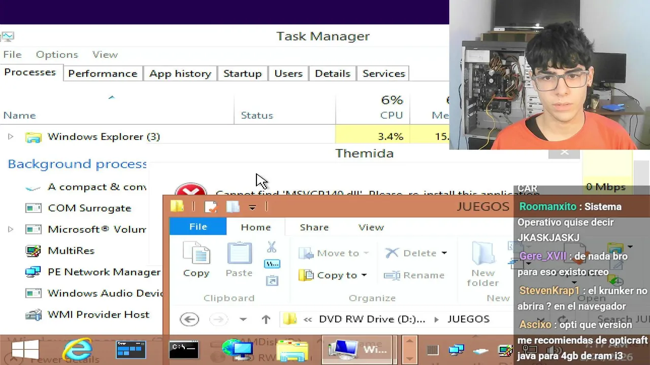Click the folder icon in JUEGOS title bar

click(177, 206)
